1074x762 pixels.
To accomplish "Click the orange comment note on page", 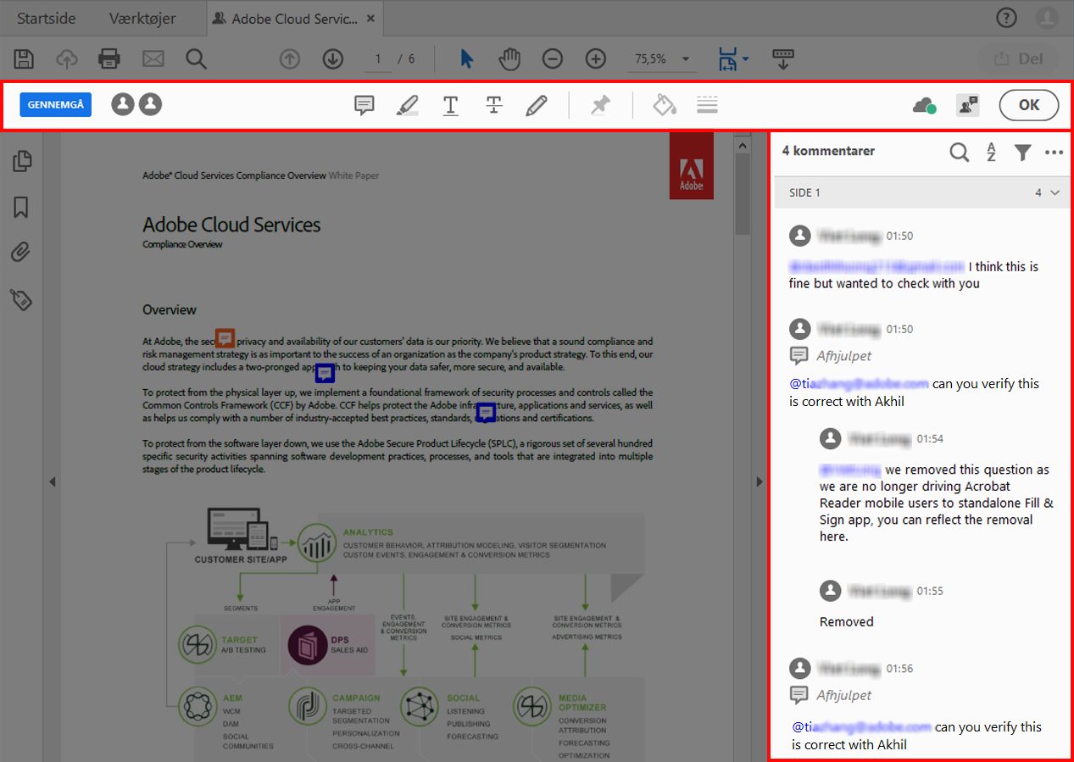I will pos(225,338).
